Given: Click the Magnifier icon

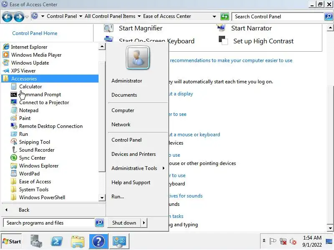Looking at the screenshot, I should (109, 28).
